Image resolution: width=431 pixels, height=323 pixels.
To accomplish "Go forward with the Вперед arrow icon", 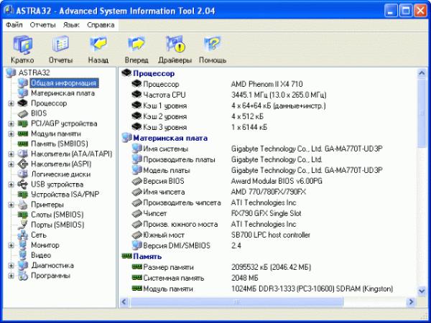I will tap(136, 44).
